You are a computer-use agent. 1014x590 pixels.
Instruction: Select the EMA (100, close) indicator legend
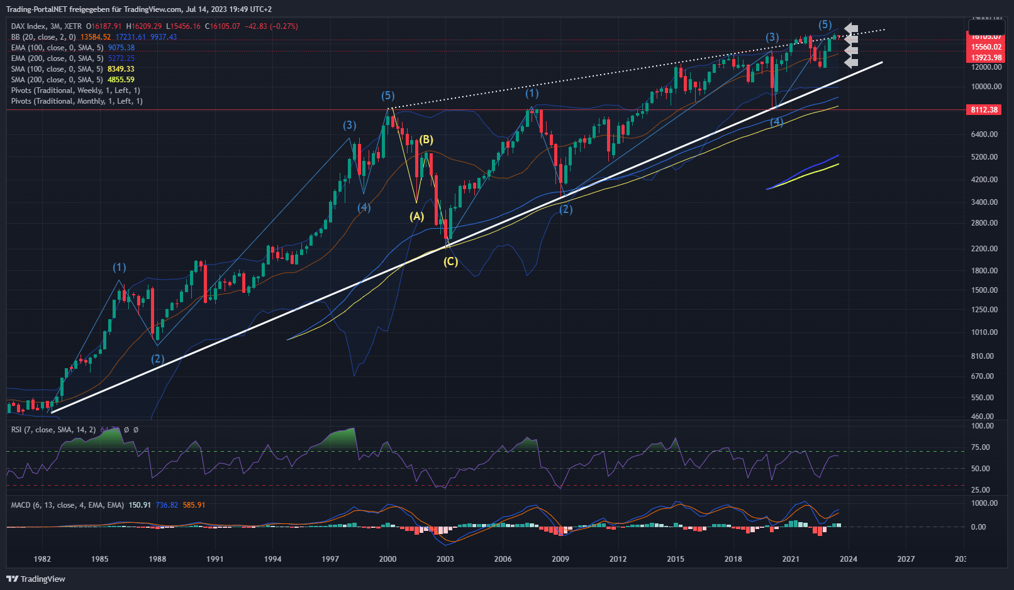(57, 48)
